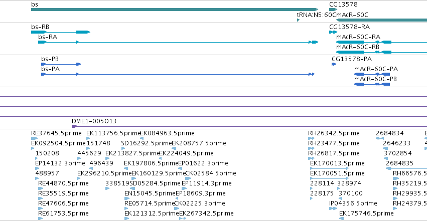Click the 496439 feature label

click(x=101, y=163)
